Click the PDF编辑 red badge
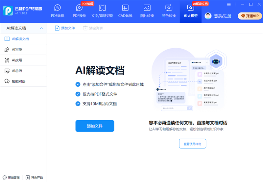 coord(87,4)
